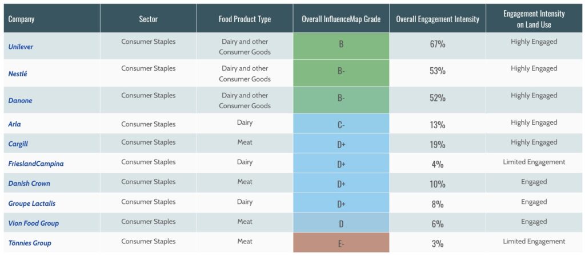Open the Danish Crown link

point(29,183)
